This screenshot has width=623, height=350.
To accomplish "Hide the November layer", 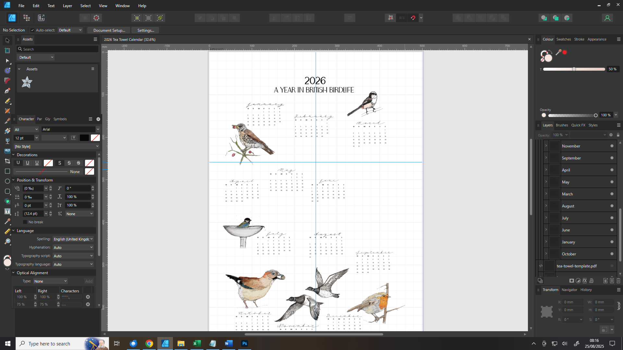I will pyautogui.click(x=612, y=146).
